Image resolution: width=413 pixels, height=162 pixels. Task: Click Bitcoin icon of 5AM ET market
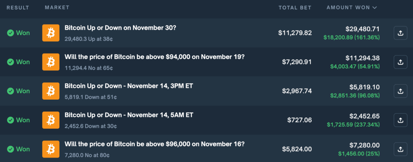(x=51, y=120)
